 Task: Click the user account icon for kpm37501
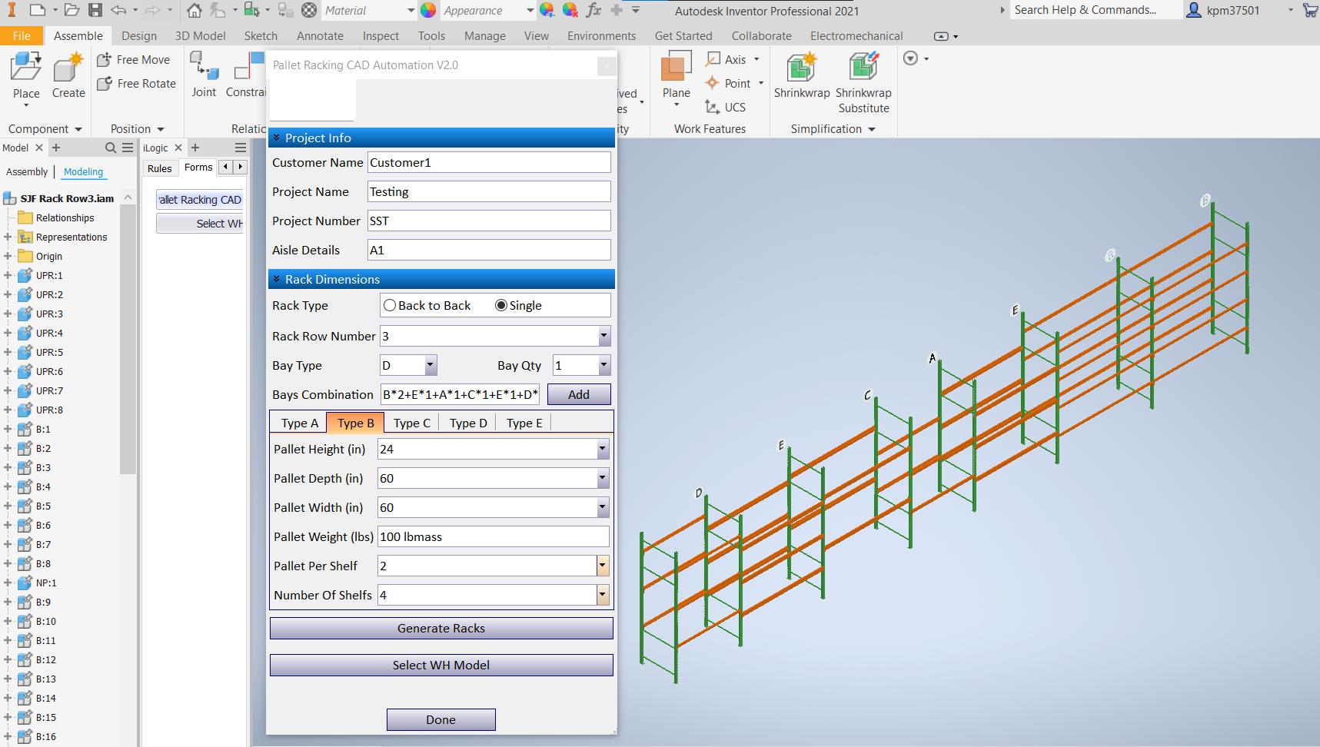pyautogui.click(x=1194, y=10)
